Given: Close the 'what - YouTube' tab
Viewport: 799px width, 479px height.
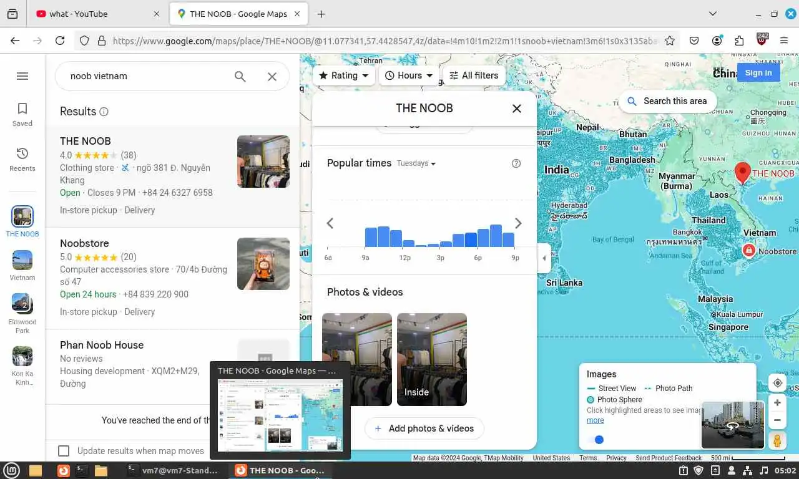Looking at the screenshot, I should tap(155, 14).
